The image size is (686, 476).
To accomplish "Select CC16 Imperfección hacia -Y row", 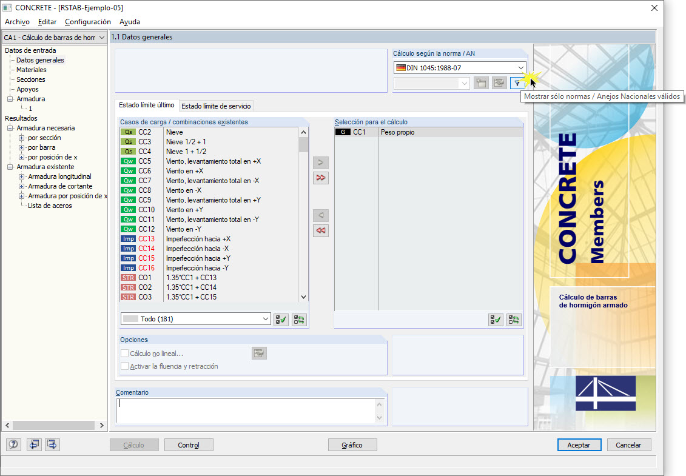I will click(209, 268).
